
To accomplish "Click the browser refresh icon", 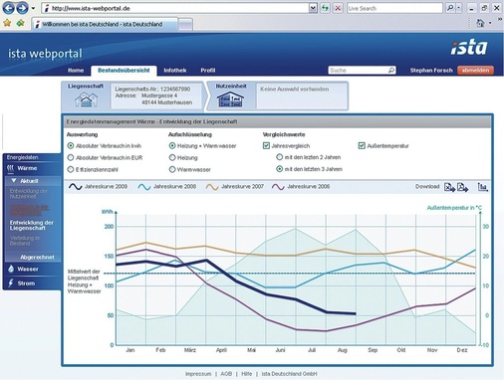I will [x=325, y=8].
